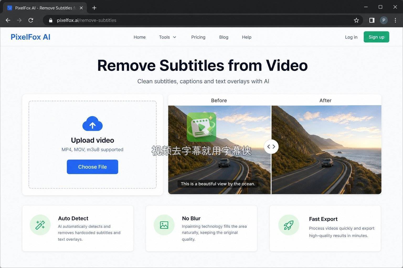Click the cloud upload icon
The image size is (403, 268).
pyautogui.click(x=92, y=124)
